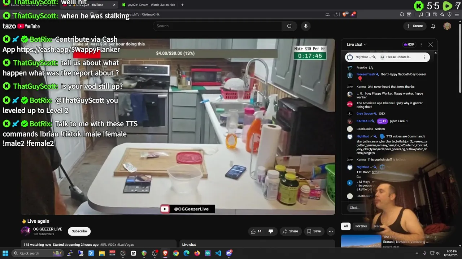Close the Live again YouTube tab
This screenshot has height=259, width=462.
114,5
